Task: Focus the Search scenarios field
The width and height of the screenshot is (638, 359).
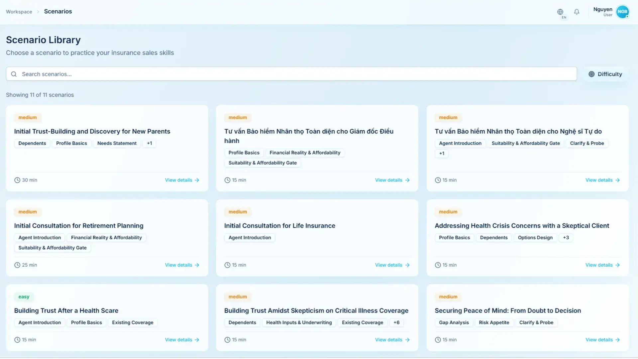Action: [x=291, y=74]
